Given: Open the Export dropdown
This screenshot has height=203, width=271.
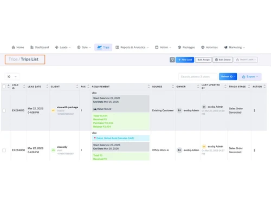Looking at the screenshot, I should pos(250,77).
